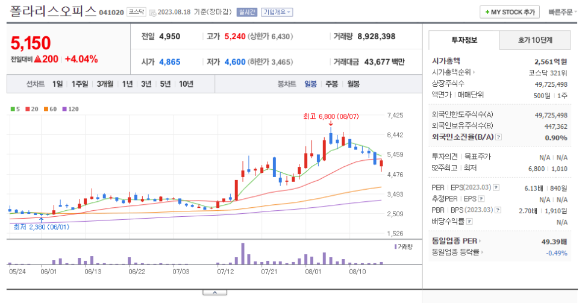
Task: Select the 3개월 line chart period
Action: (105, 84)
